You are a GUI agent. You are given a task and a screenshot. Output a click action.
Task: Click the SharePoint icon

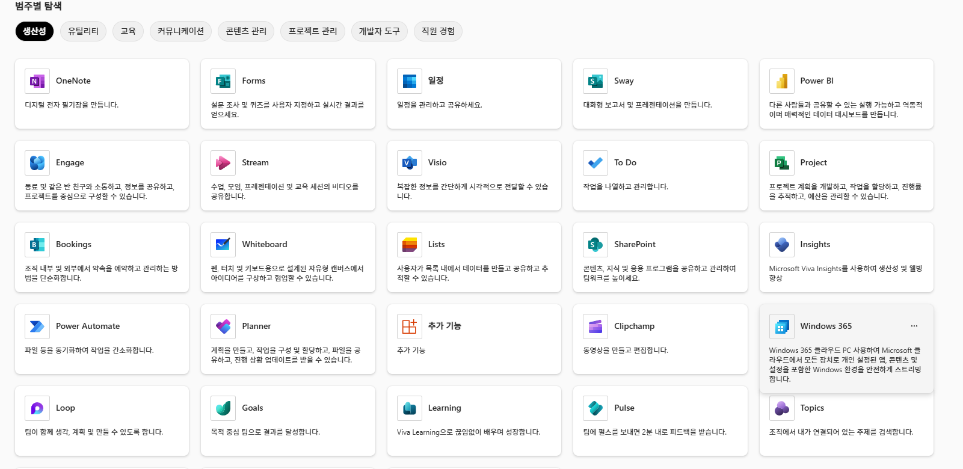pos(595,244)
